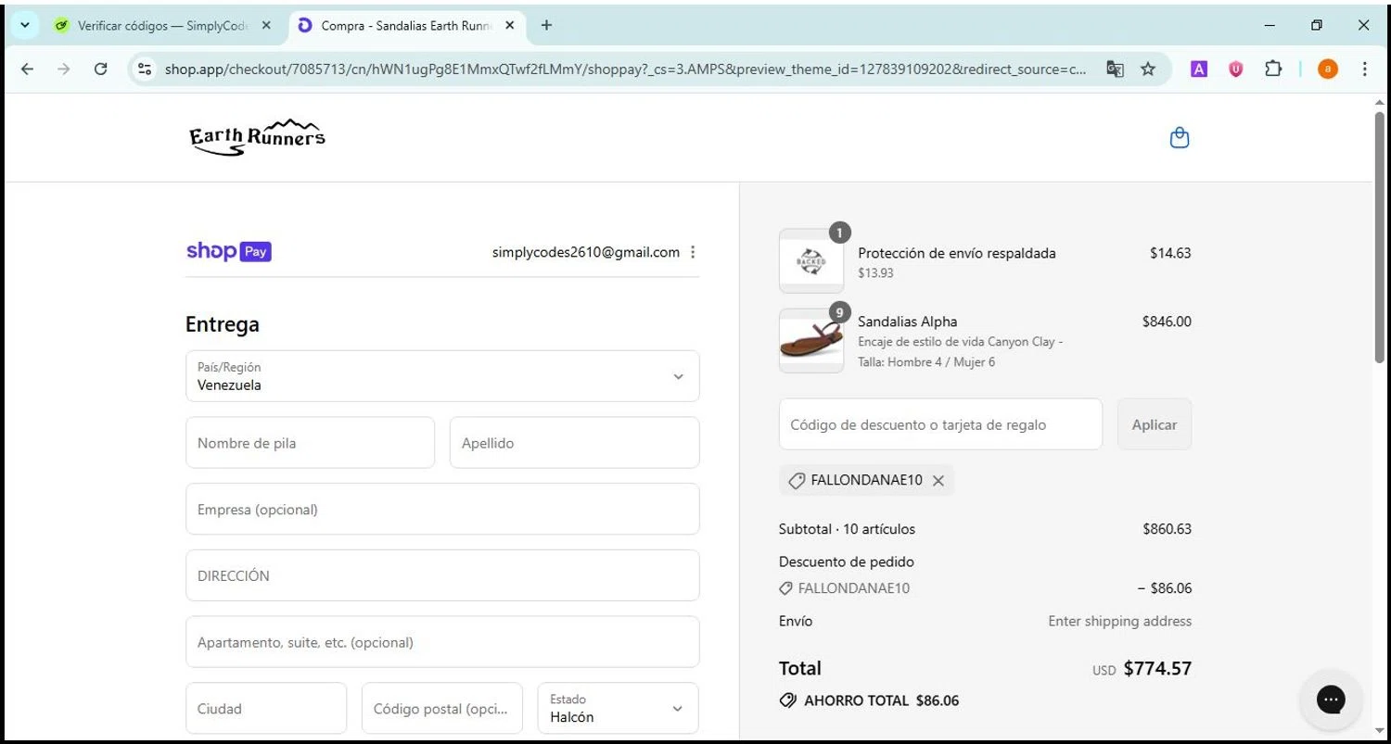View site information icon in address bar

[x=145, y=69]
